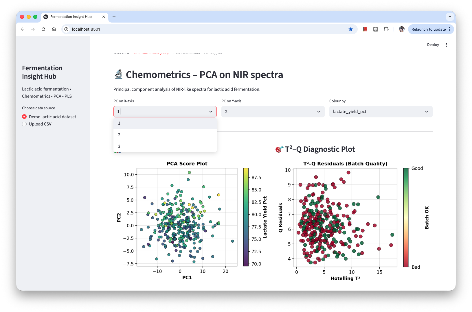Click the 'PC on X-axis' label
Screen dimensions: 472x312
[x=124, y=101]
